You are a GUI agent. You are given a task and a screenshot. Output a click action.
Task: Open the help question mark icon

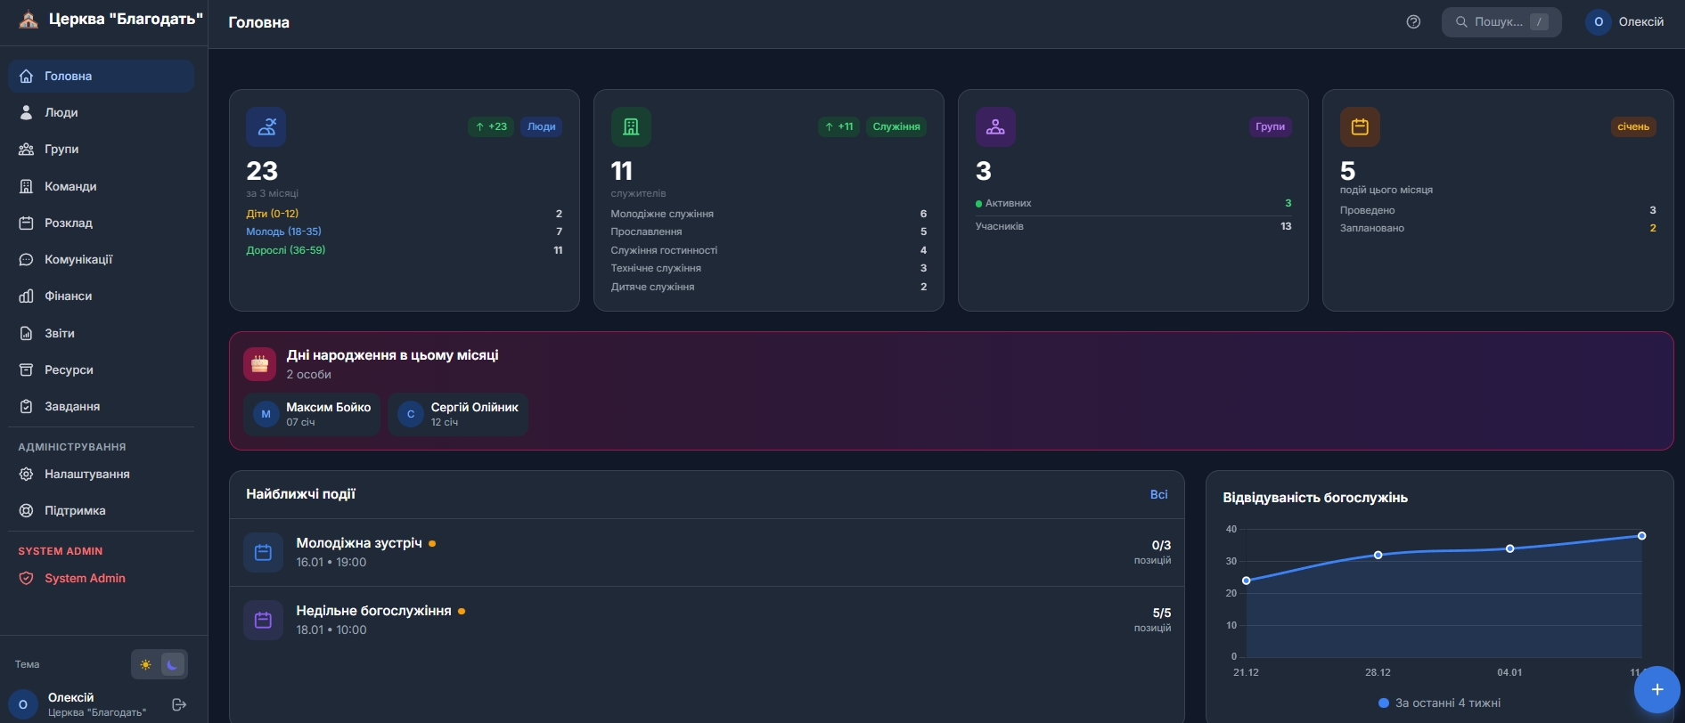[x=1413, y=22]
